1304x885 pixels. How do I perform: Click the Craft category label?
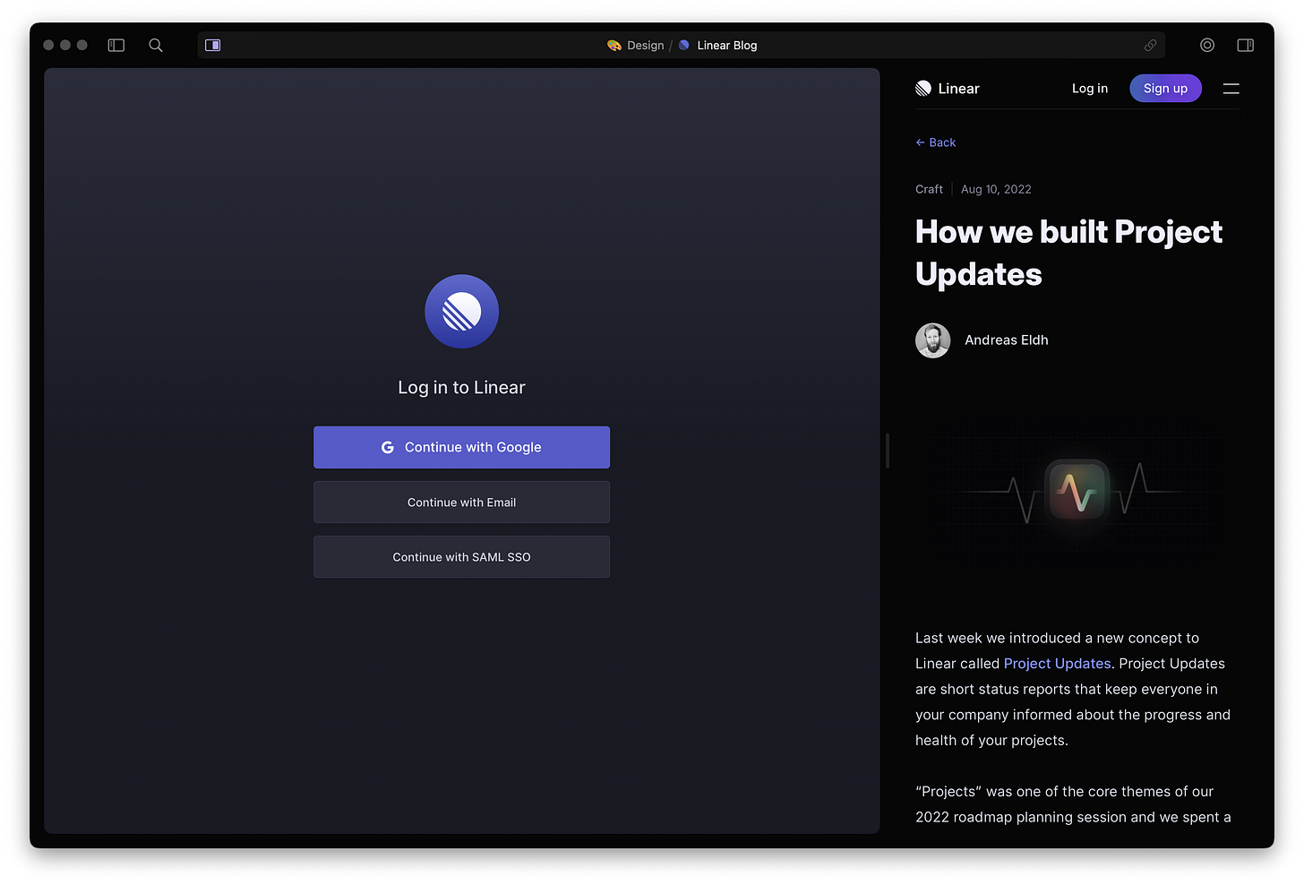pos(929,189)
